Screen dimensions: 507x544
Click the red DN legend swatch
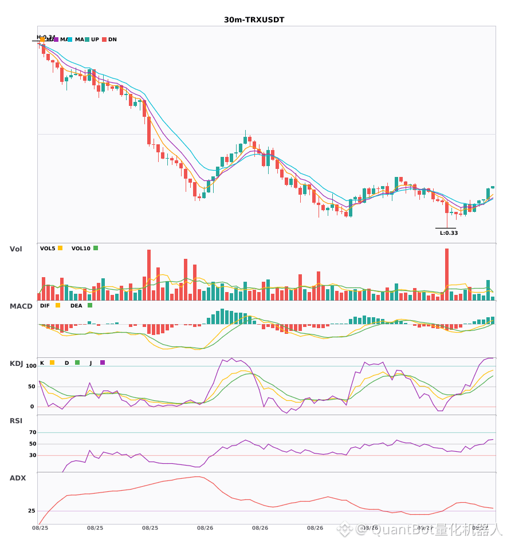tap(104, 40)
